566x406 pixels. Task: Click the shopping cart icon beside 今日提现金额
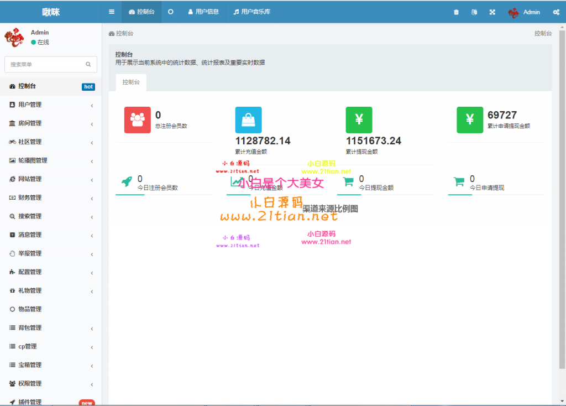click(x=348, y=181)
